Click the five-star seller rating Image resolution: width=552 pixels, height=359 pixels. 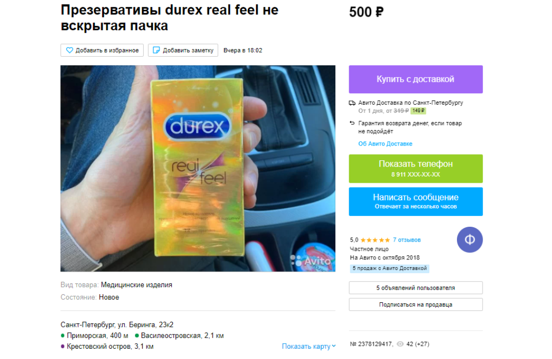375,240
